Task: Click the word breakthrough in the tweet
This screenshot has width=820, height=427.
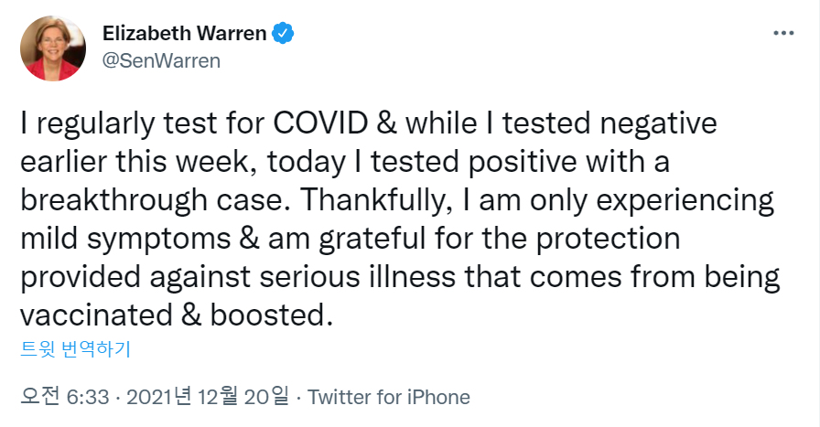Action: (x=113, y=199)
